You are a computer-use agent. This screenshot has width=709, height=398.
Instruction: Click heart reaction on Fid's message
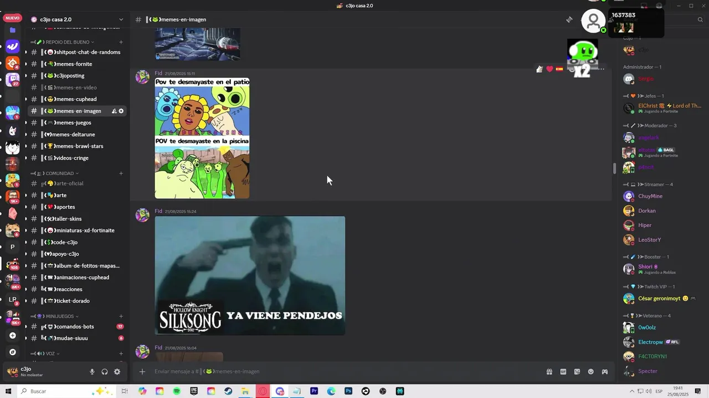coord(549,69)
